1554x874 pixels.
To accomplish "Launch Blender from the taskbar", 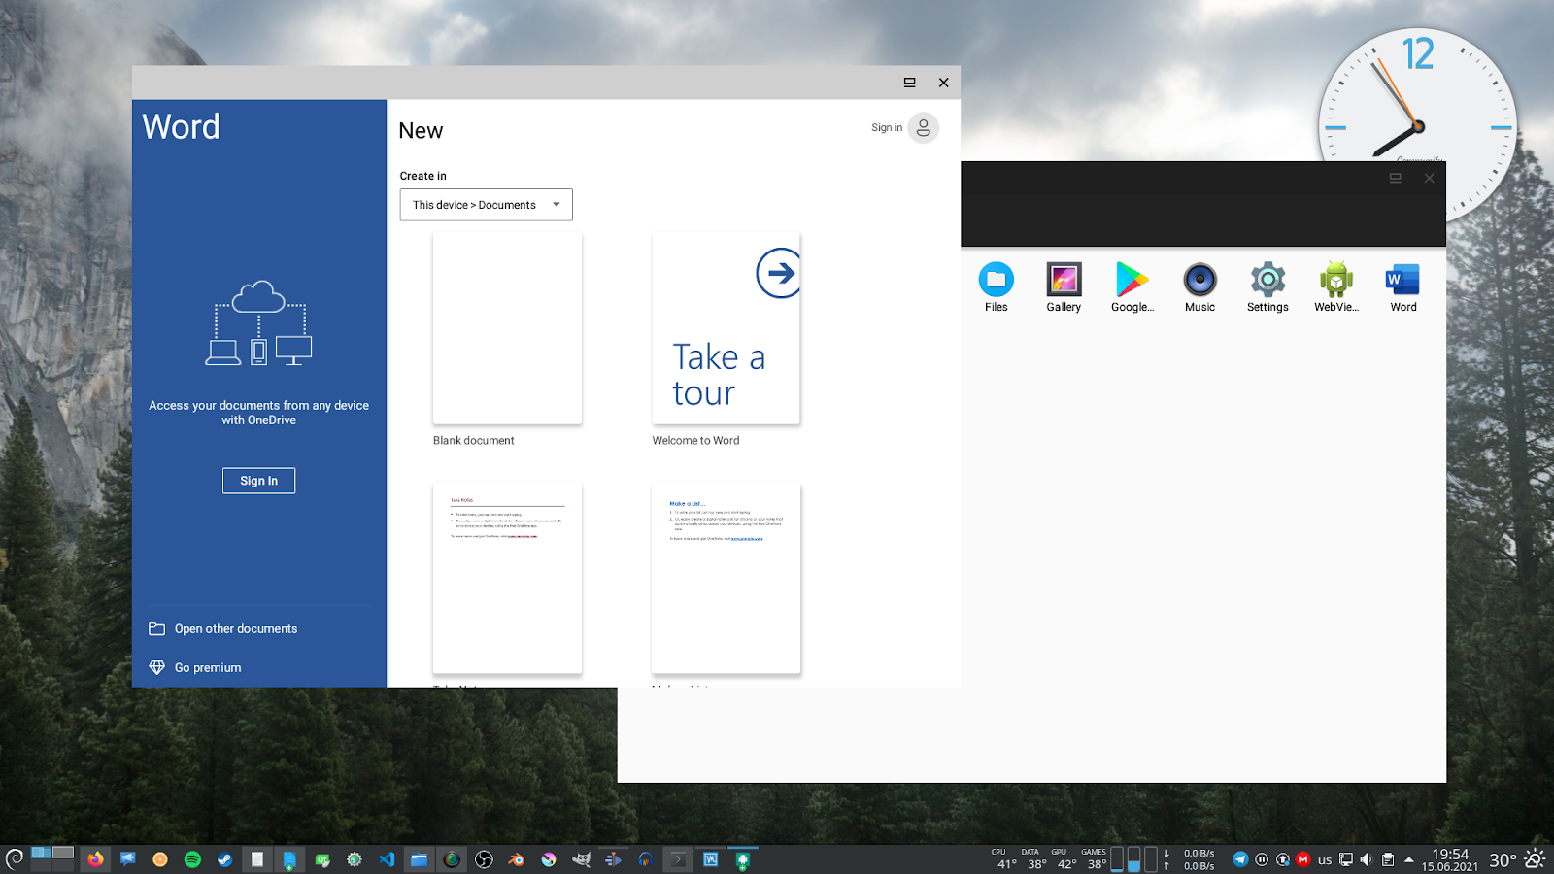I will [x=516, y=859].
